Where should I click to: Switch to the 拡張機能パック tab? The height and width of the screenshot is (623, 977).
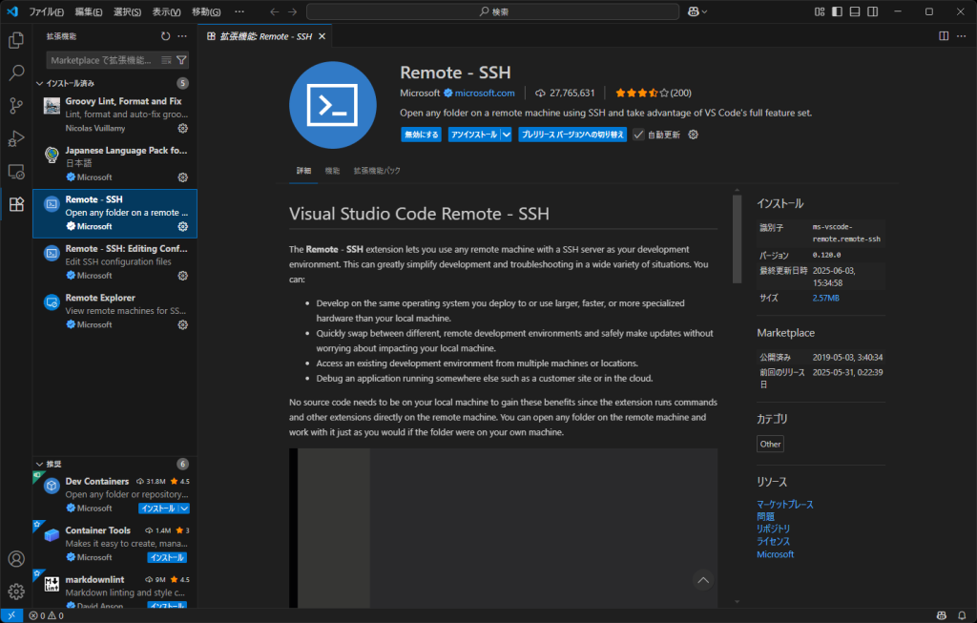click(x=377, y=171)
